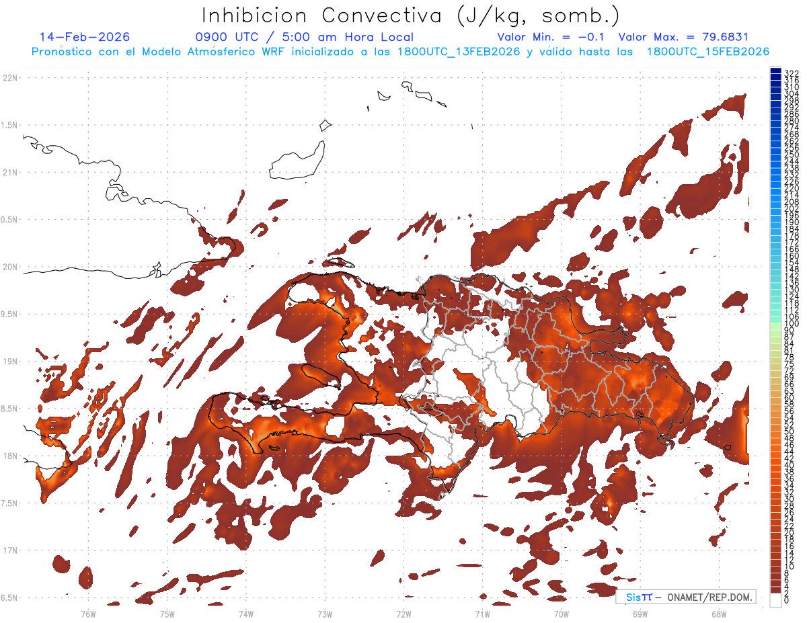Click the '74W' longitude label
807x623 pixels.
(x=245, y=614)
